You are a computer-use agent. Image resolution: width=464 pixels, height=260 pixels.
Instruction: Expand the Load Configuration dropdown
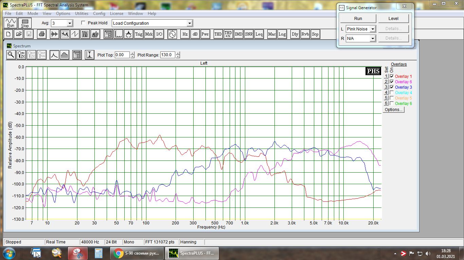[x=190, y=23]
